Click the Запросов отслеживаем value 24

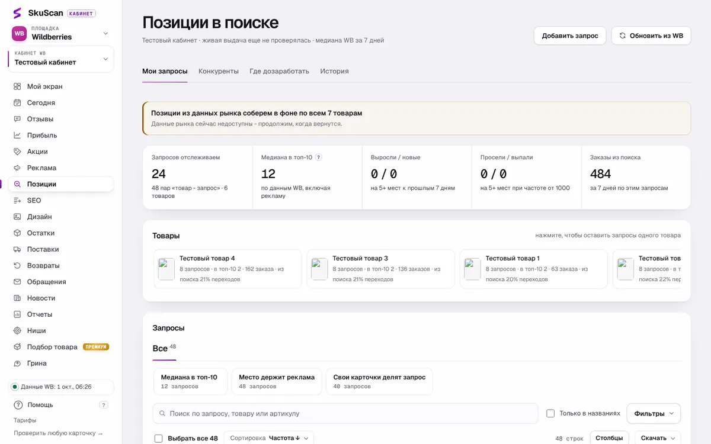tap(159, 174)
